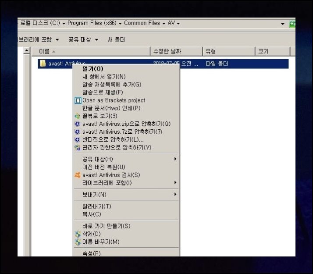313x274 pixels.
Task: Sort by the 유형 column header
Action: pyautogui.click(x=229, y=51)
